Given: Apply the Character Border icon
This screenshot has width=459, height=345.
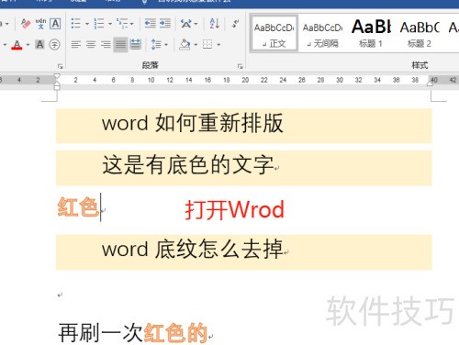Looking at the screenshot, I should (x=55, y=24).
